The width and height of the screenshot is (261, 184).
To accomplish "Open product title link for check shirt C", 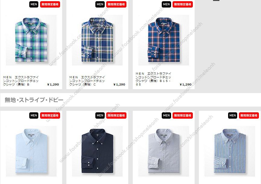I will click(87, 81).
